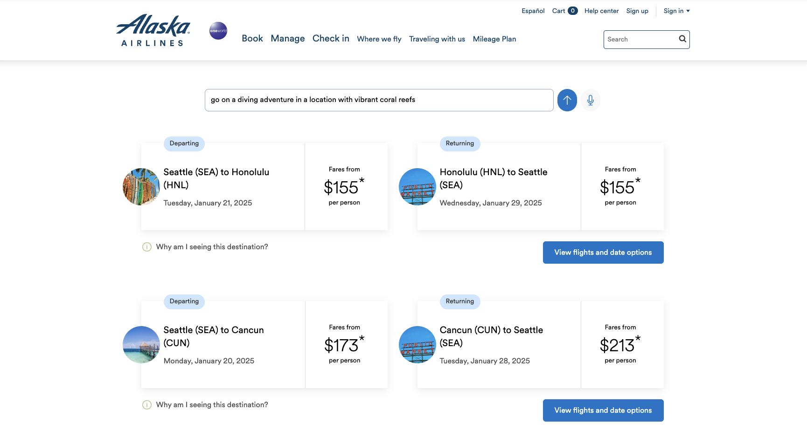Click the search magnifier icon
Image resolution: width=807 pixels, height=430 pixels.
click(682, 39)
